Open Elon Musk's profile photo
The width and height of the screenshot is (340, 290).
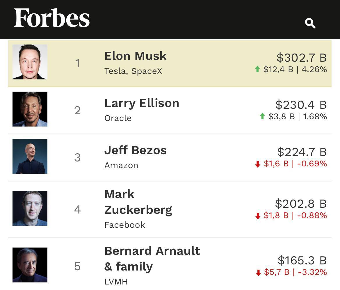coord(30,62)
